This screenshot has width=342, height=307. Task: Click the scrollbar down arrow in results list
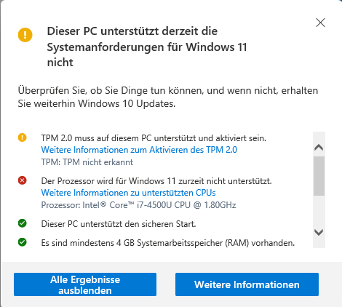coord(319,232)
